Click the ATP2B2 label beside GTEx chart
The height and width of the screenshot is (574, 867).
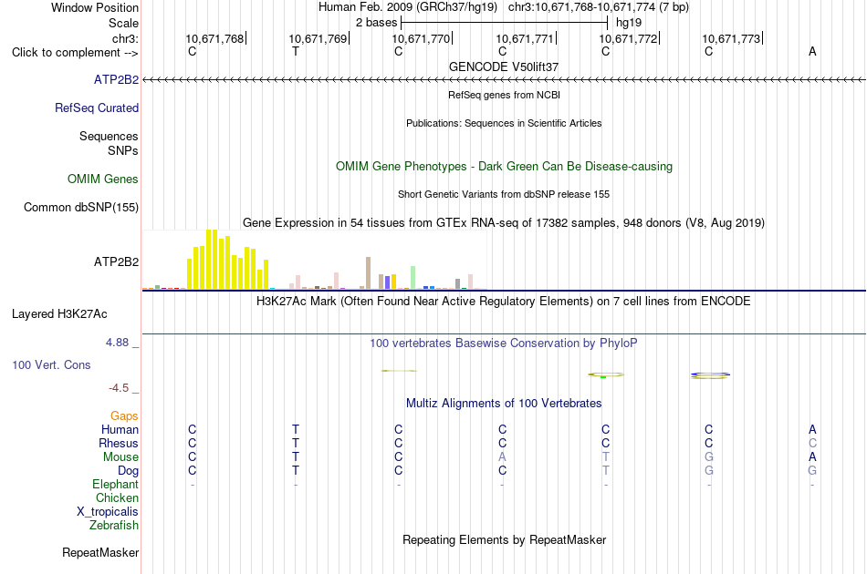click(116, 261)
